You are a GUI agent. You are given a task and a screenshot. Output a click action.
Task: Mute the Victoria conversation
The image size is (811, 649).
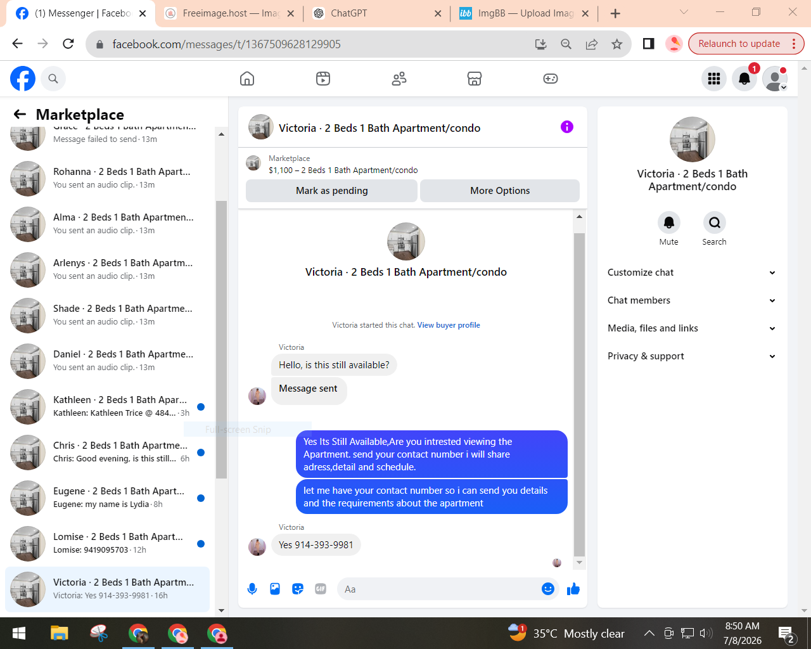pyautogui.click(x=669, y=222)
